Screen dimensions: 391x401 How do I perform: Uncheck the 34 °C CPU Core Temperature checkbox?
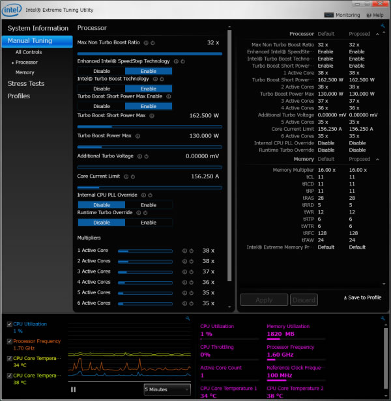(10, 359)
